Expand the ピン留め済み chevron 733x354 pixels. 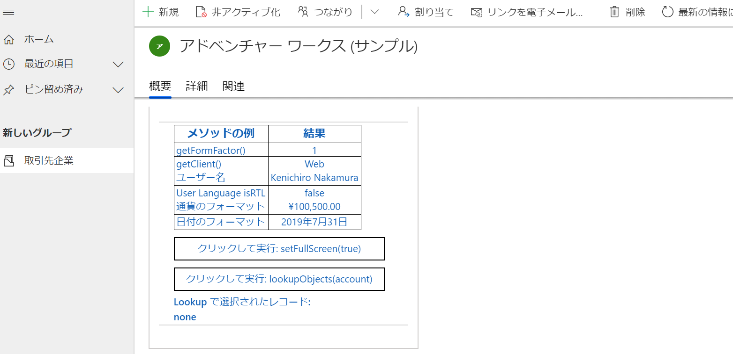(119, 90)
